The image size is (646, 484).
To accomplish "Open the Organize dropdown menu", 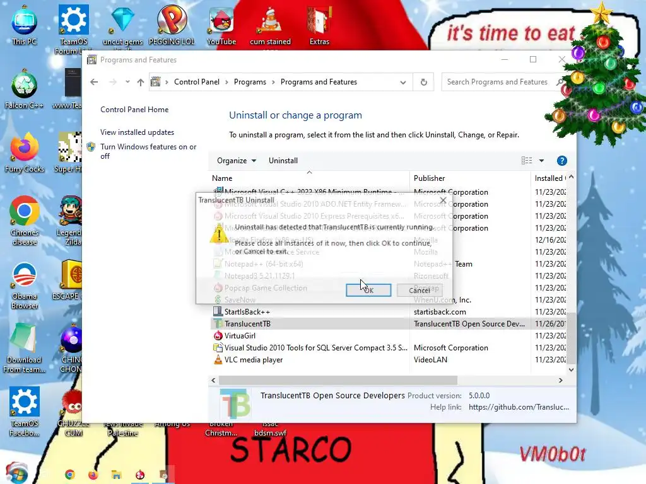I will click(237, 161).
